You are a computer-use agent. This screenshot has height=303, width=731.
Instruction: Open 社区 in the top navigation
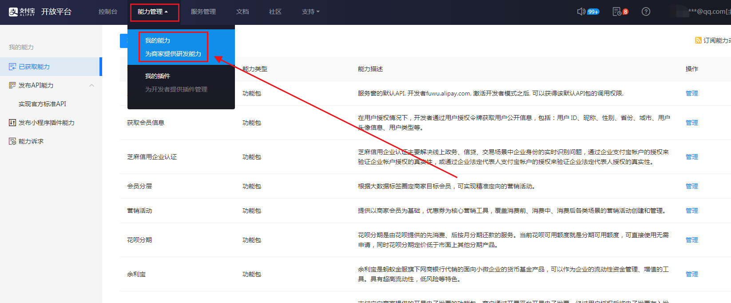pos(275,12)
